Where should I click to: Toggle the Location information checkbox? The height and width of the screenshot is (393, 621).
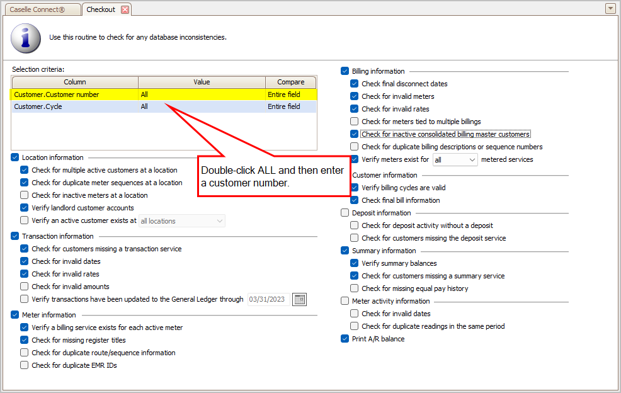click(x=15, y=157)
